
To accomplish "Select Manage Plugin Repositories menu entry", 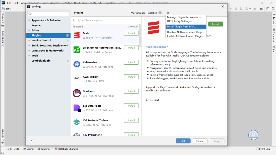I will (x=185, y=17).
